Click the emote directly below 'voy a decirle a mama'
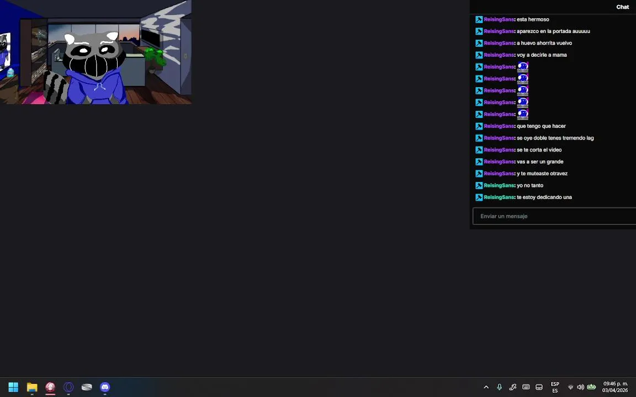 (x=523, y=67)
